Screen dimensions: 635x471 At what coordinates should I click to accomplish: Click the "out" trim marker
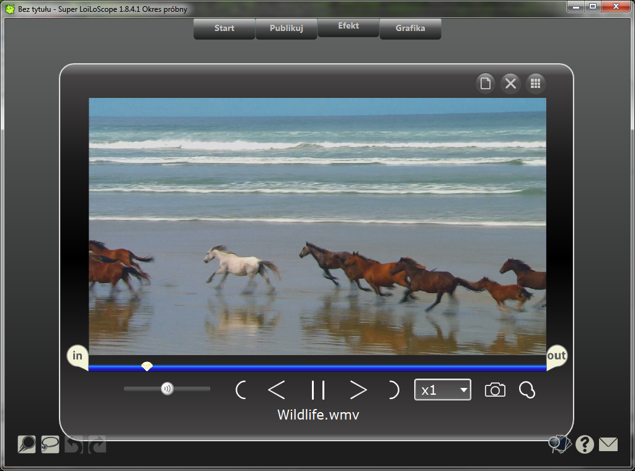[x=556, y=356]
